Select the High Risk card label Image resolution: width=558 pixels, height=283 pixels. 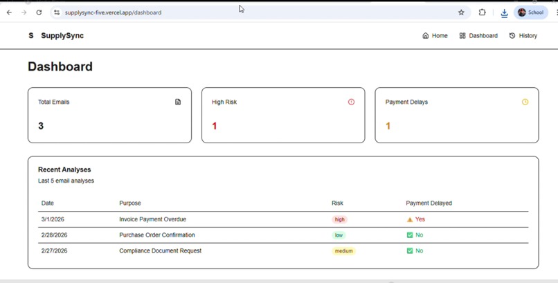224,102
